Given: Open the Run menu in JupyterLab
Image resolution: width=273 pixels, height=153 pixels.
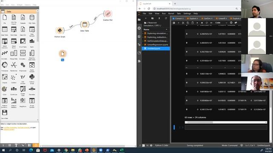Looking at the screenshot, I should click(x=164, y=14).
